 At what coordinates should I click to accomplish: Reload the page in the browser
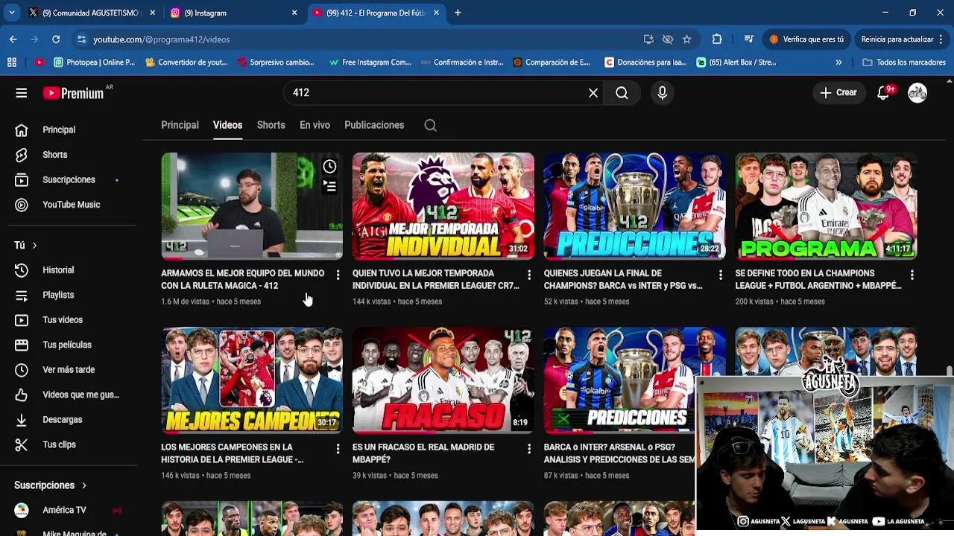point(56,39)
